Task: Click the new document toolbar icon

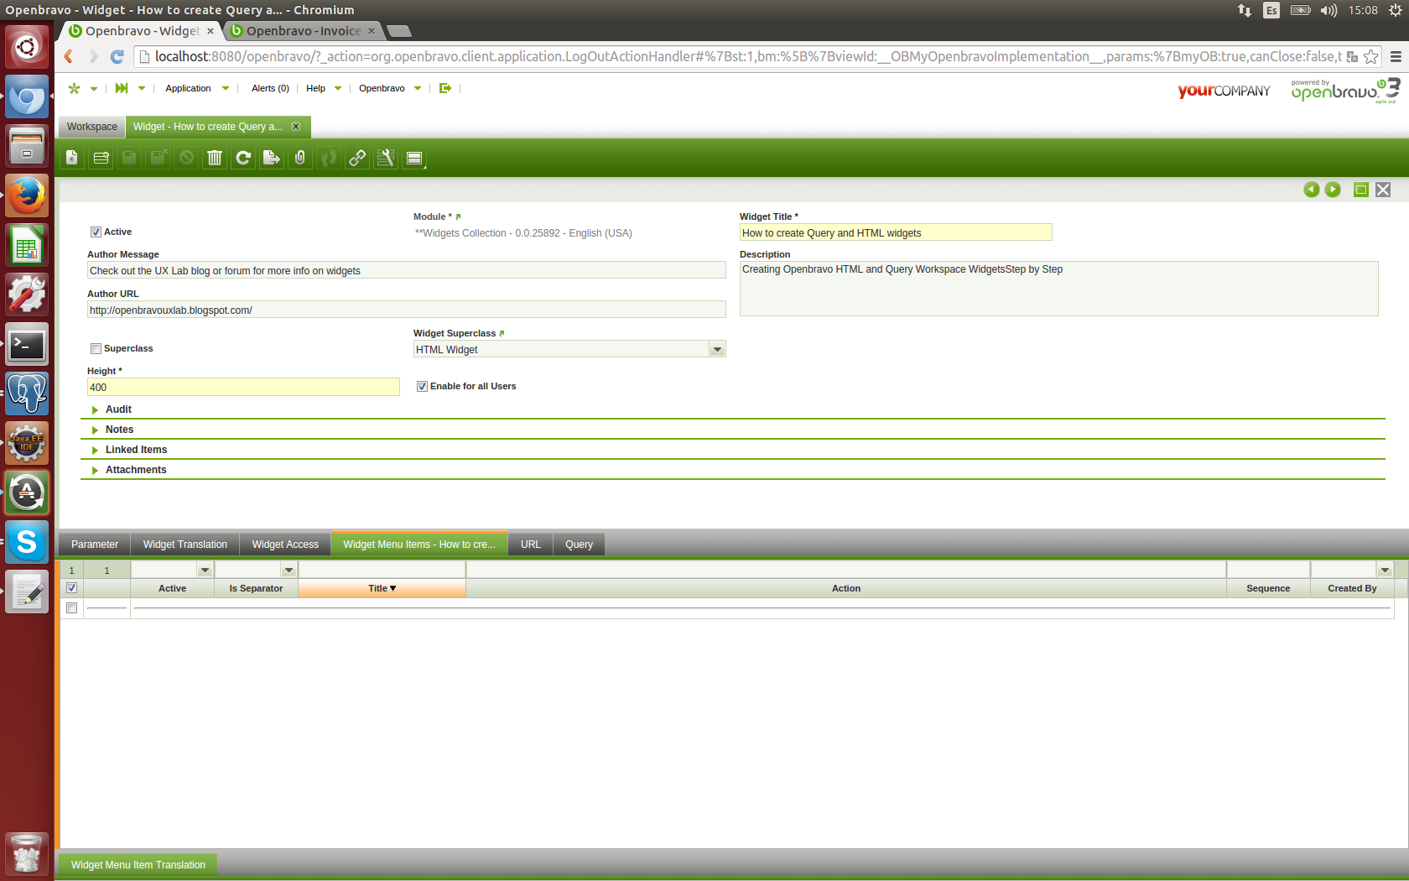Action: 72,158
